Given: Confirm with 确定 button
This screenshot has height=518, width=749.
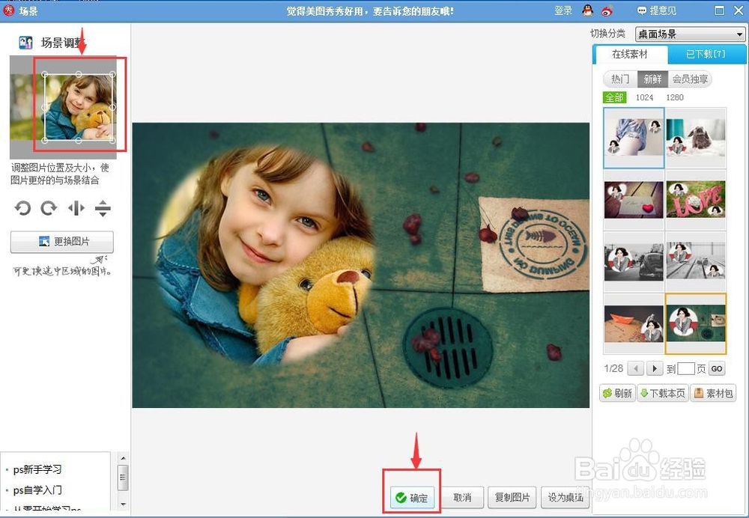Looking at the screenshot, I should 412,498.
